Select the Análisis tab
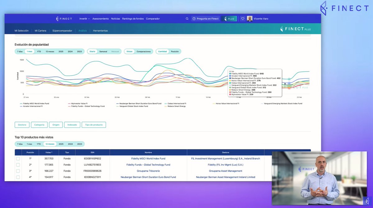Image resolution: width=373 pixels, height=208 pixels. [83, 31]
